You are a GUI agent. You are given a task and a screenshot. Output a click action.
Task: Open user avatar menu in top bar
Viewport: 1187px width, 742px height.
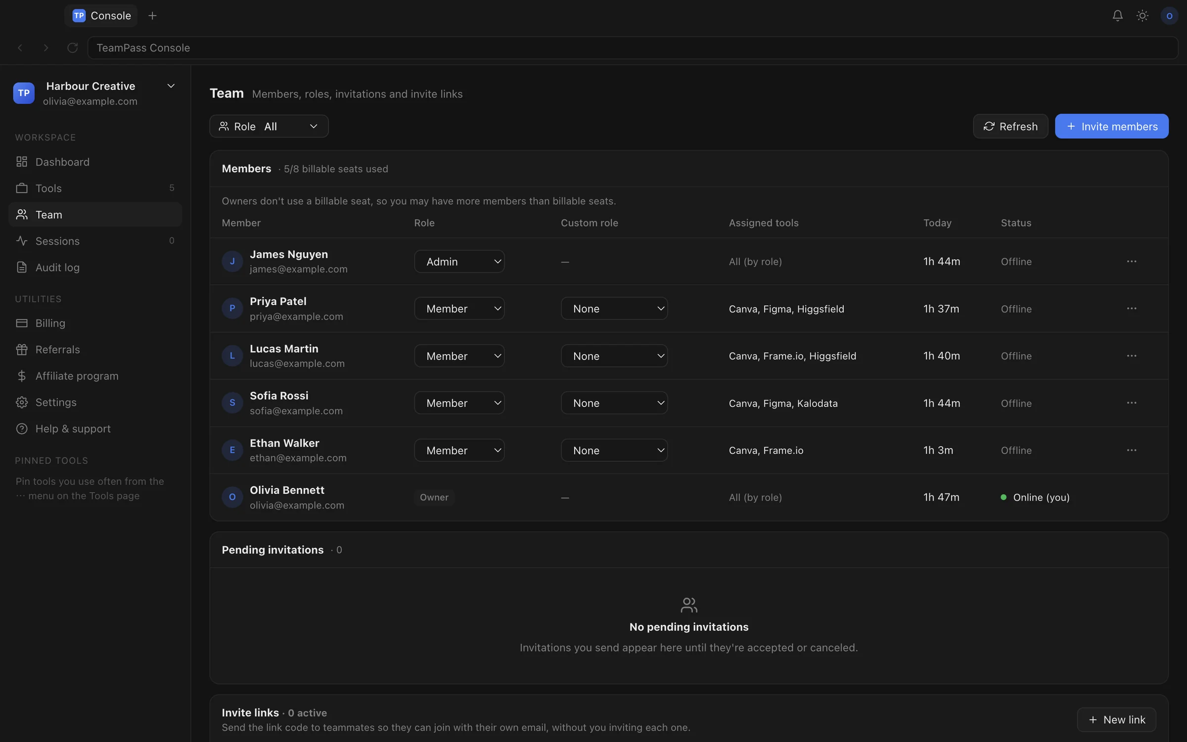point(1169,16)
